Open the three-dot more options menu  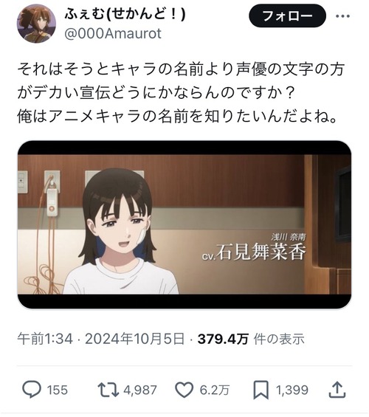point(342,16)
